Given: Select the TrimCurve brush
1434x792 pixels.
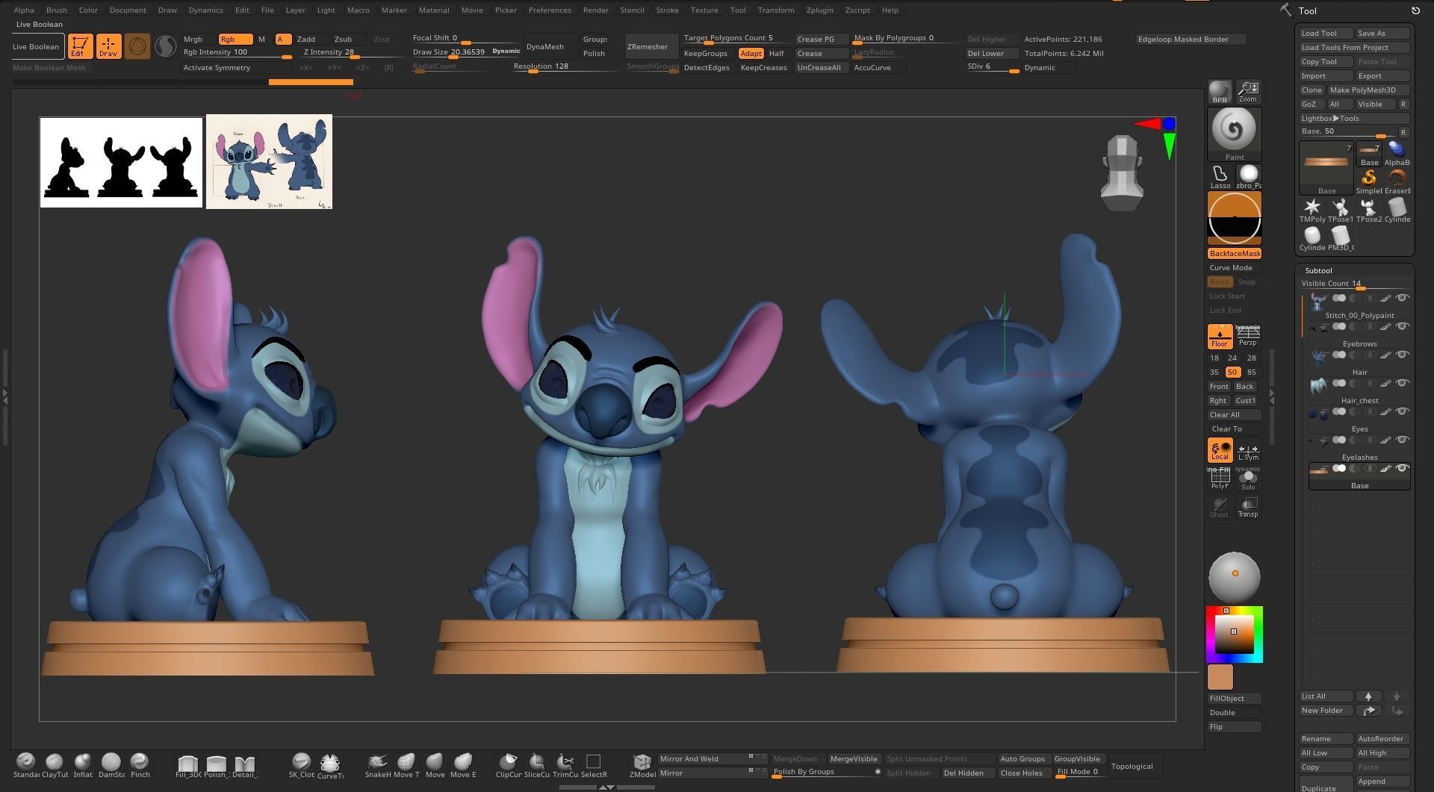Looking at the screenshot, I should click(565, 765).
